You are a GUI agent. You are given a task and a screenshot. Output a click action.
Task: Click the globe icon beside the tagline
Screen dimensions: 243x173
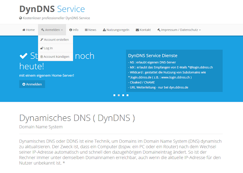click(21, 18)
